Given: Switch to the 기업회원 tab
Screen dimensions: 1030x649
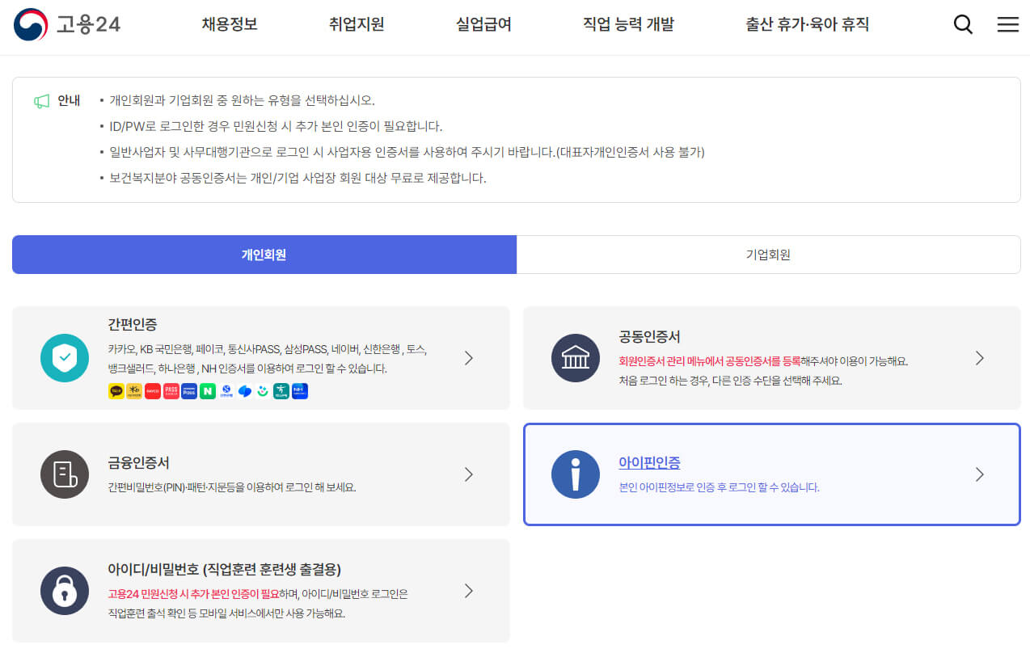Looking at the screenshot, I should [767, 255].
